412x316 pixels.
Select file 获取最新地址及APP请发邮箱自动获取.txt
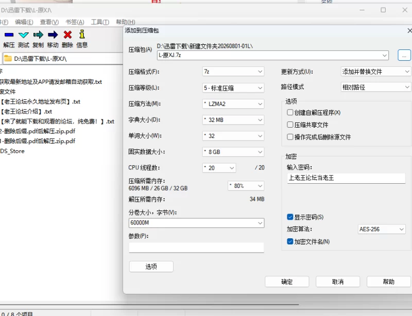click(x=51, y=82)
